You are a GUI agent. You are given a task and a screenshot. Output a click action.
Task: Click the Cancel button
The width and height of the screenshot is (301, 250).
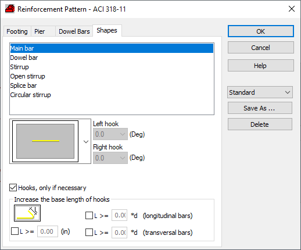(261, 48)
